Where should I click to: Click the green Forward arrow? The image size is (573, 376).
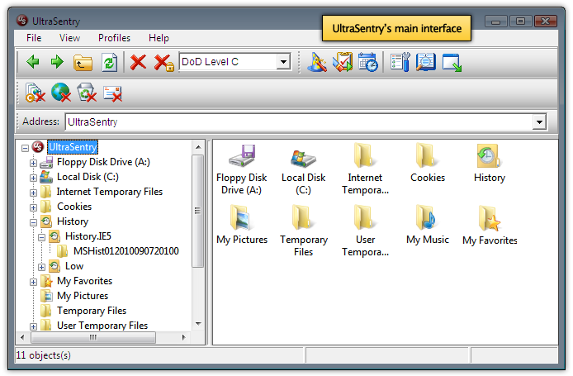[57, 62]
